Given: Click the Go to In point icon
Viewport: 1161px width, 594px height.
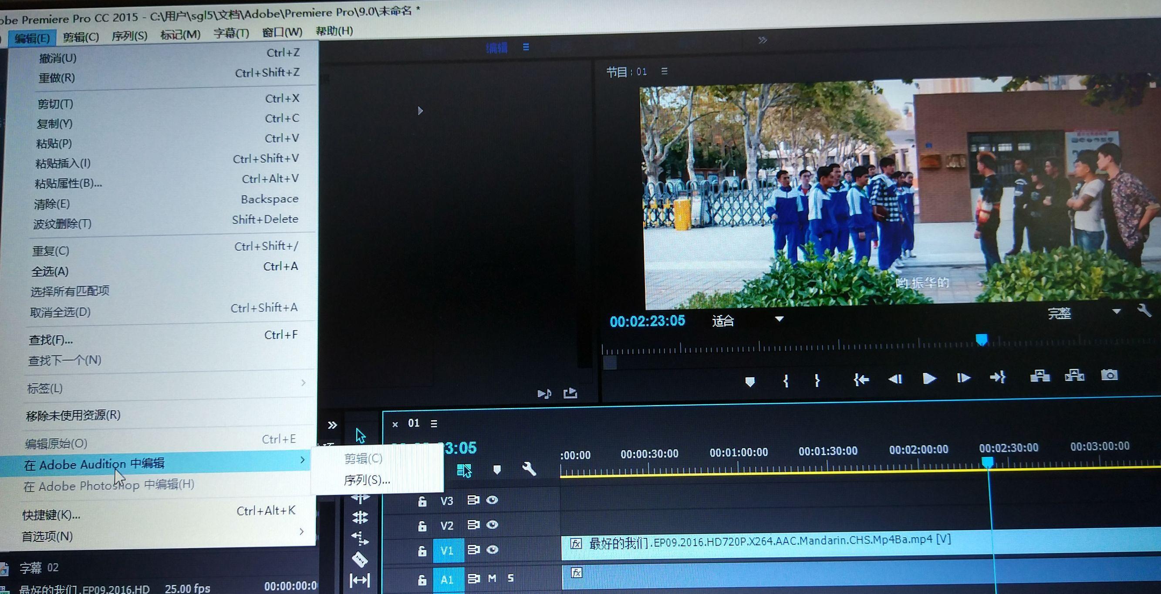Looking at the screenshot, I should coord(861,379).
